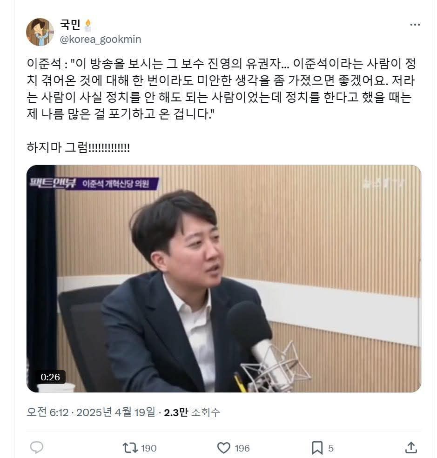View the 2.3만 조회수 view count
Image resolution: width=437 pixels, height=458 pixels.
[x=192, y=412]
